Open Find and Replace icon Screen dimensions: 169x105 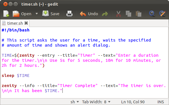point(162,14)
